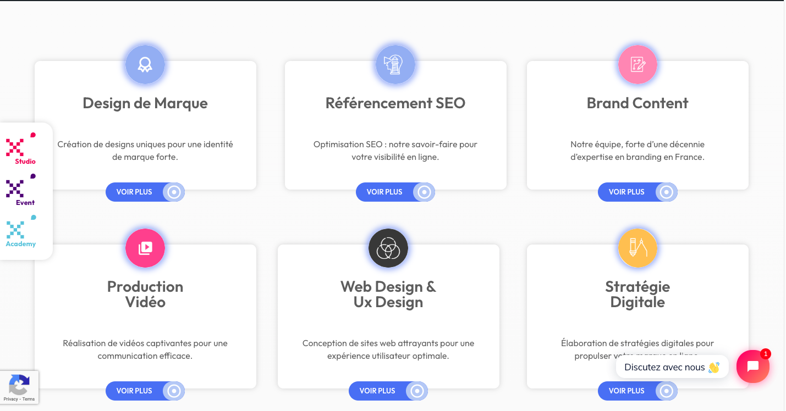This screenshot has width=786, height=411.
Task: Click VOIR PLUS under Design de Marque
Action: pyautogui.click(x=145, y=192)
